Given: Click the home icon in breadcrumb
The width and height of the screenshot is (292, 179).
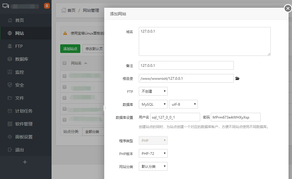Looking at the screenshot, I should (x=63, y=10).
